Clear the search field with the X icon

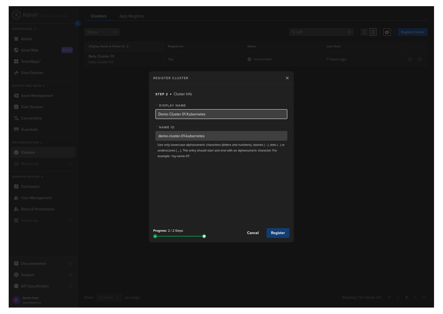349,32
